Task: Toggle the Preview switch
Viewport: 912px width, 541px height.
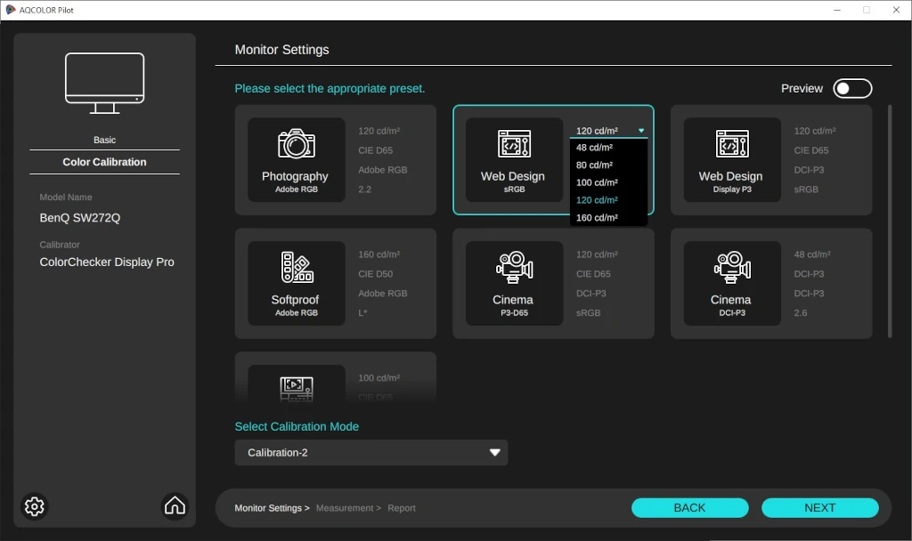Action: [852, 88]
